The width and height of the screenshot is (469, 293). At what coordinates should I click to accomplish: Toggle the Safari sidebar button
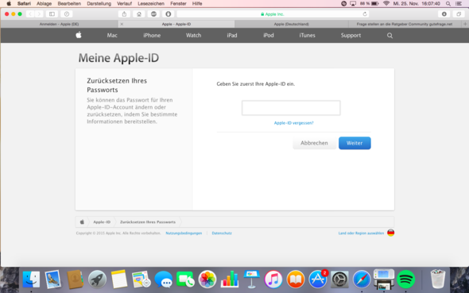[52, 14]
